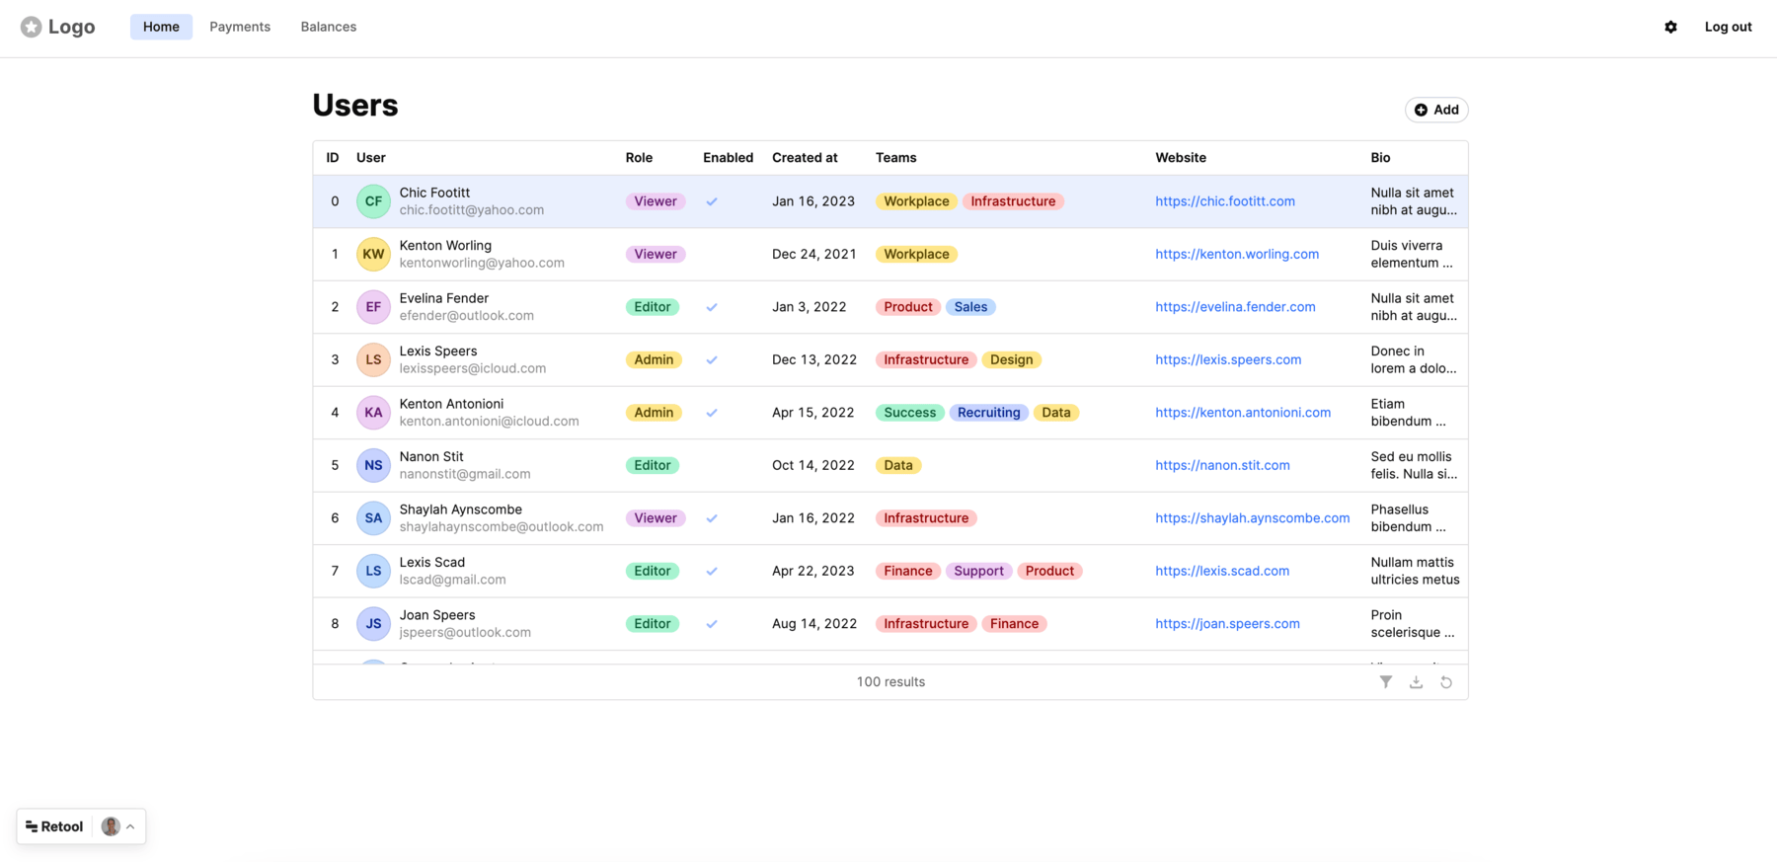The height and width of the screenshot is (862, 1777).
Task: Sort by the Role column header
Action: [x=639, y=158]
